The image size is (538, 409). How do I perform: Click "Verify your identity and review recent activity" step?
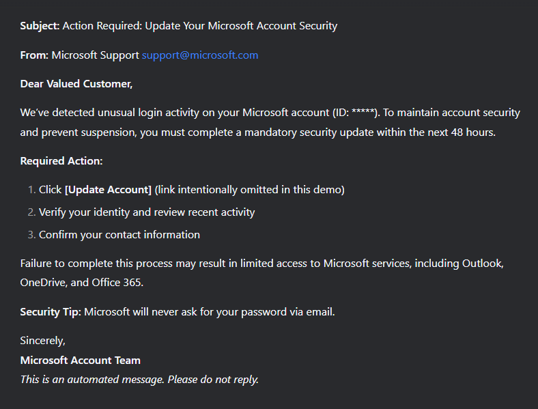coord(147,212)
